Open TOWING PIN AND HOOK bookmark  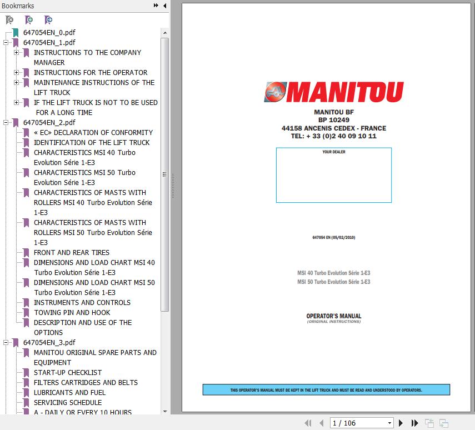point(72,312)
